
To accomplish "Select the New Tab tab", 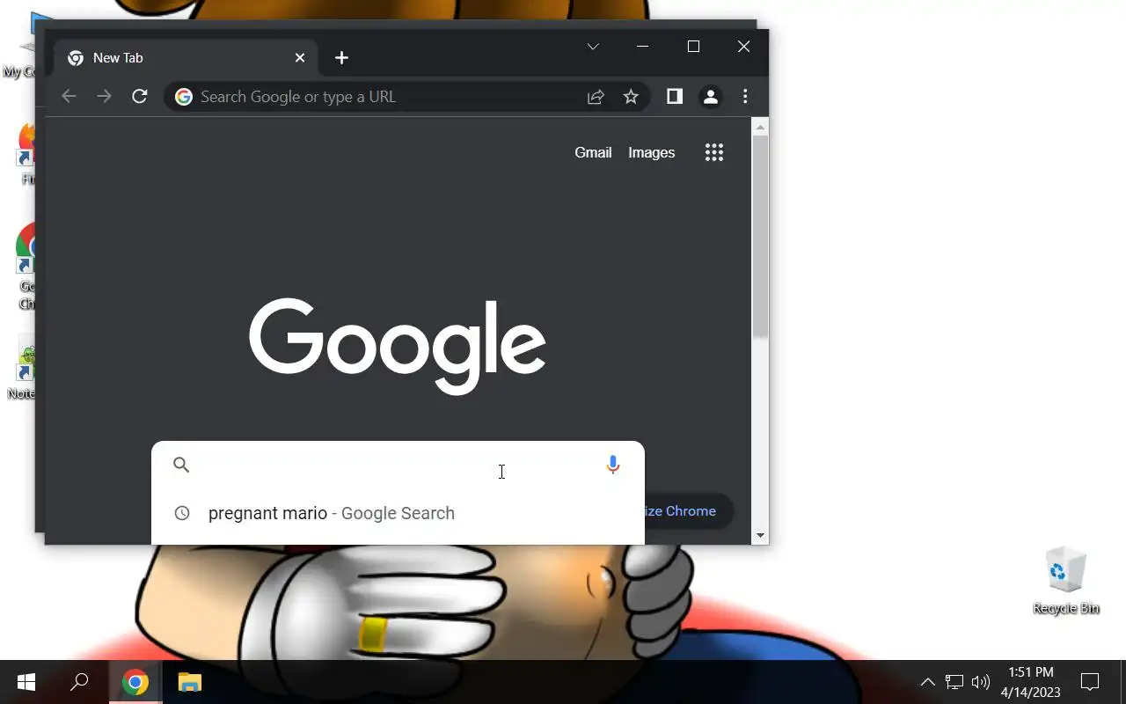I will pyautogui.click(x=185, y=58).
